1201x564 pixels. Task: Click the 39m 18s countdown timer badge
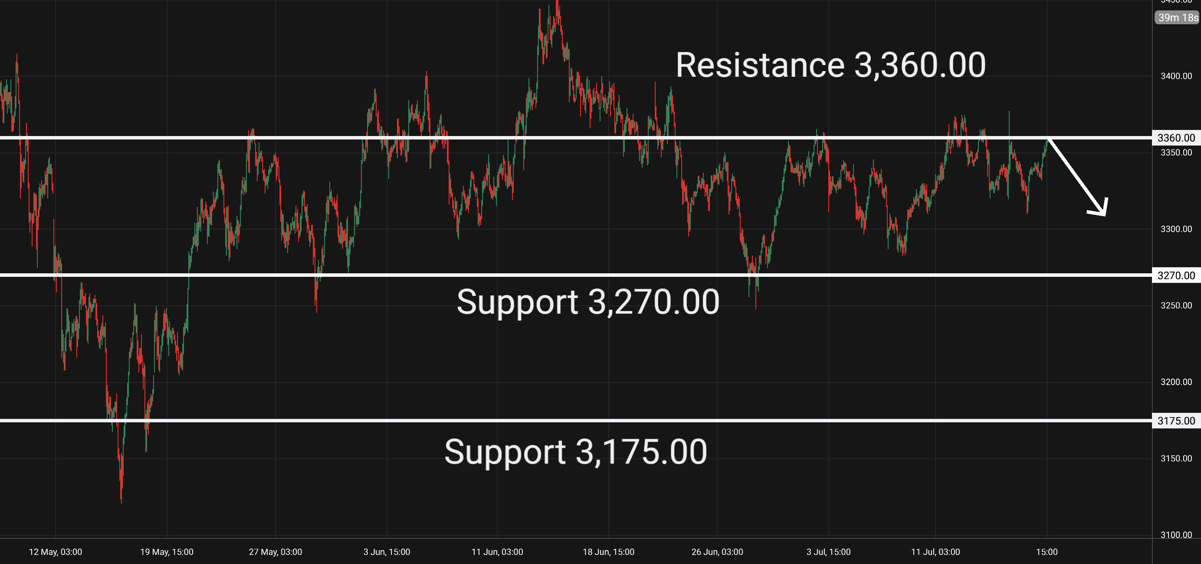coord(1178,18)
